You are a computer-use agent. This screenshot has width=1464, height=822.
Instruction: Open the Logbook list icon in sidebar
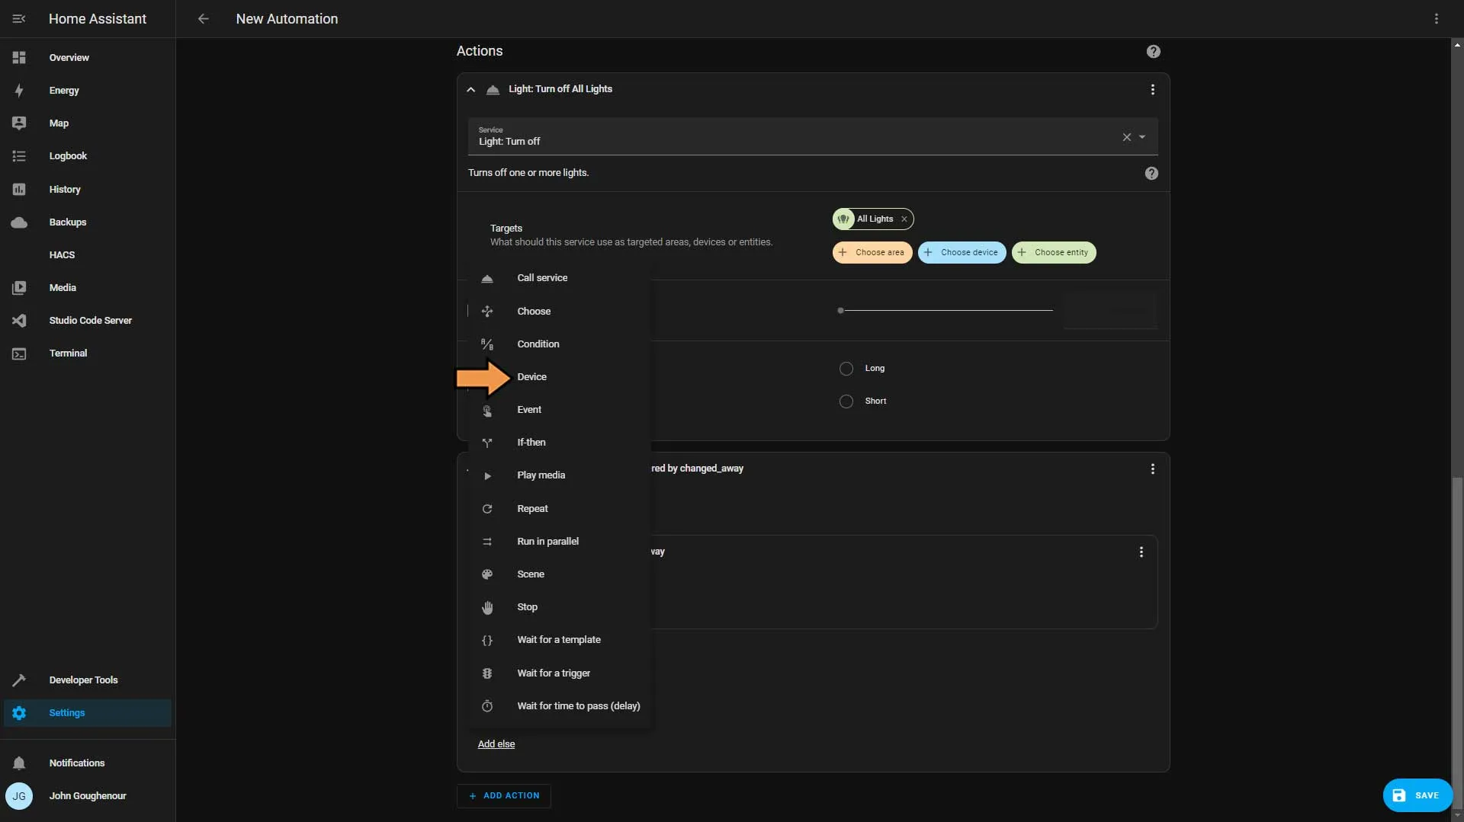point(19,155)
